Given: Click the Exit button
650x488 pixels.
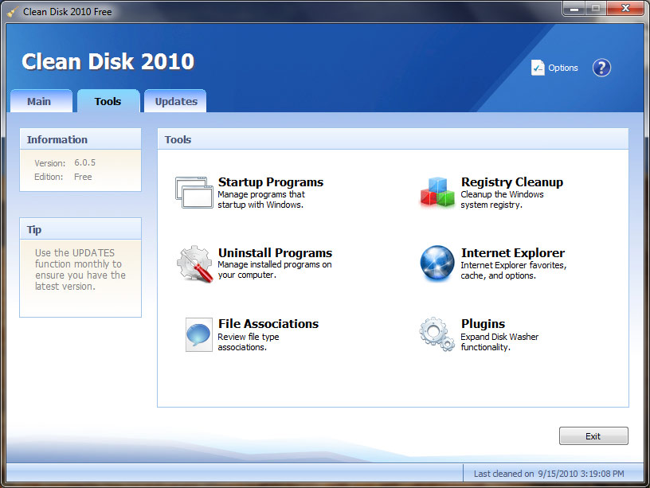Looking at the screenshot, I should tap(593, 435).
